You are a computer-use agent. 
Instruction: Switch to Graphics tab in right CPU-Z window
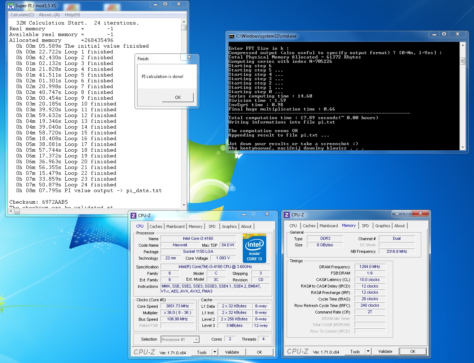383,226
